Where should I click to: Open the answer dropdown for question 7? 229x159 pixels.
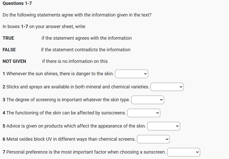pos(183,152)
